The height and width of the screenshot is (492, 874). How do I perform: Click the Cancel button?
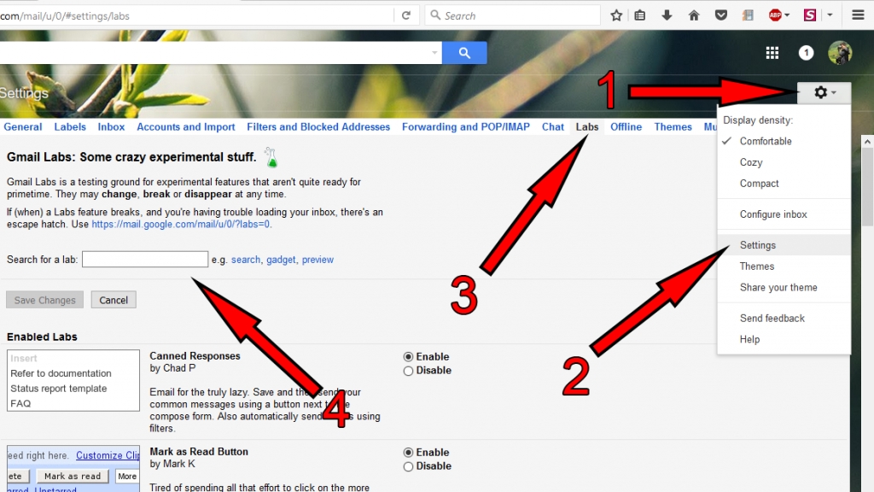pyautogui.click(x=114, y=300)
